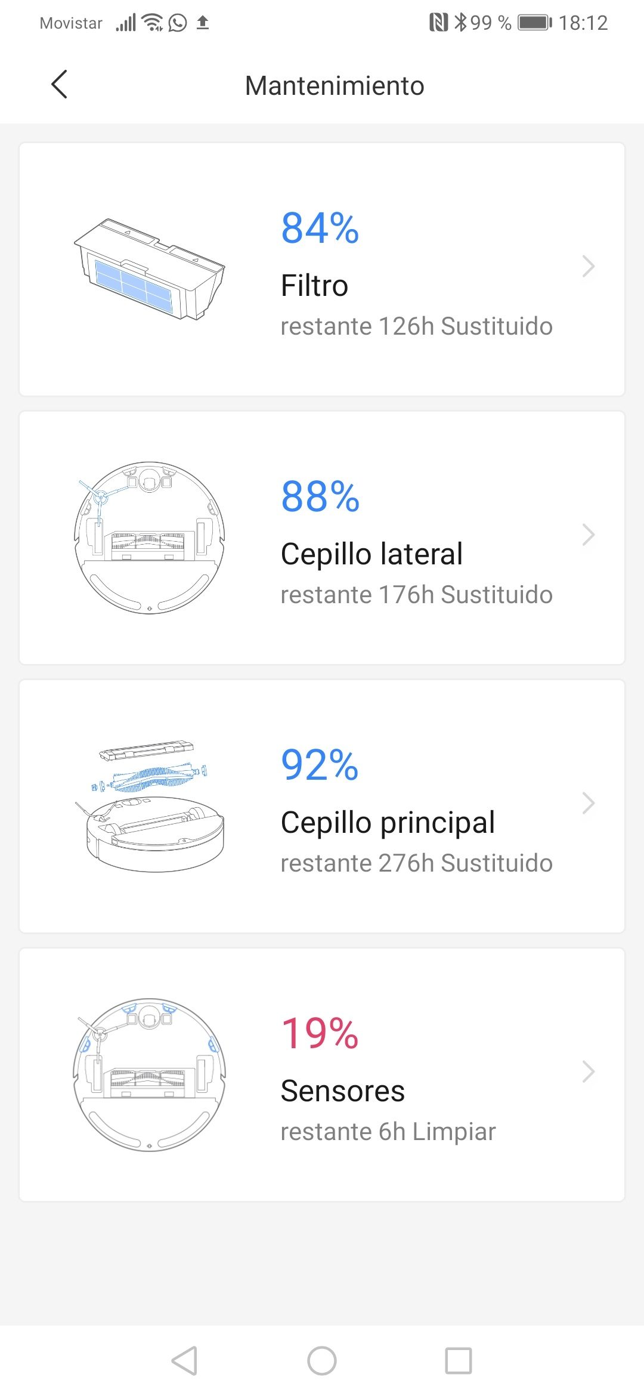Tap "restante 6h Limpiar" text
This screenshot has width=644, height=1396.
coord(388,1132)
